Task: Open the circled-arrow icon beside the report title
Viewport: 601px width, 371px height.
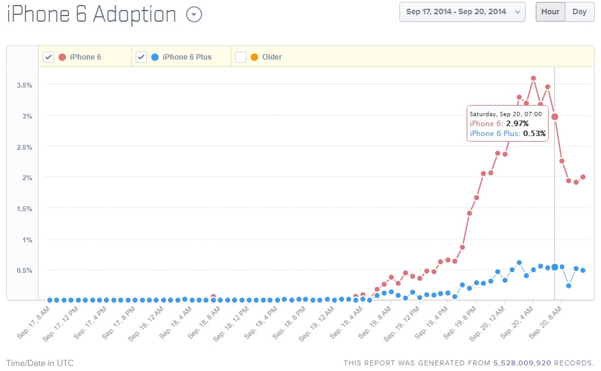Action: pos(193,14)
